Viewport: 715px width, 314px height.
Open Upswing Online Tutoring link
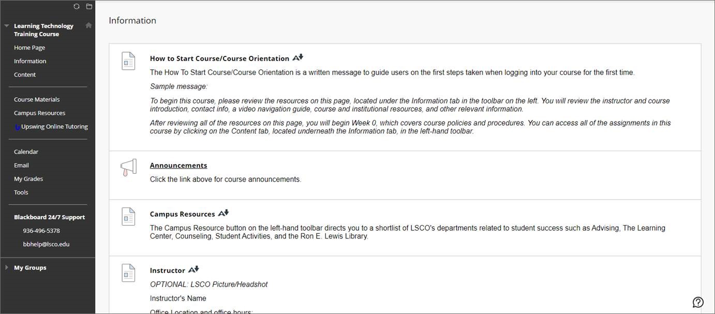(x=54, y=126)
